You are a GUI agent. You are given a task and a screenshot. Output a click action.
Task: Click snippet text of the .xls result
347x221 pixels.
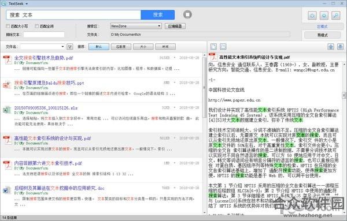(x=106, y=121)
